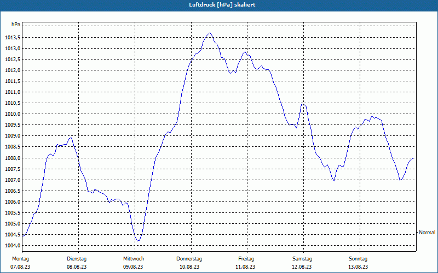The width and height of the screenshot is (438, 273).
Task: Click the curve peak at Samstag gridline
Action: tap(303, 104)
